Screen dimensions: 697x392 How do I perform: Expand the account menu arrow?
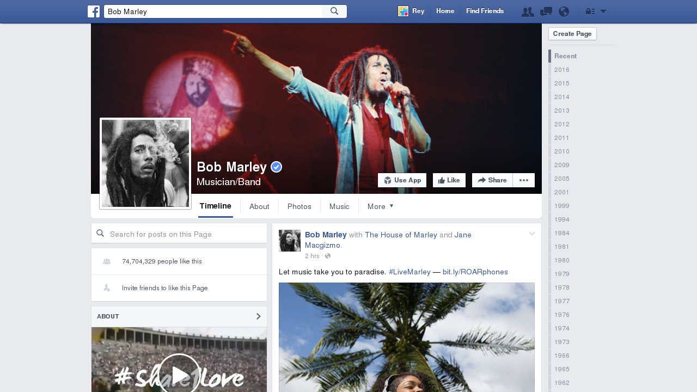tap(603, 11)
